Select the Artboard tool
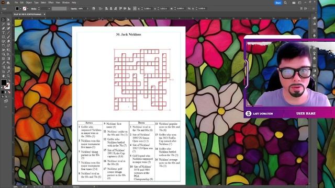This screenshot has width=335, height=188. click(x=4, y=72)
